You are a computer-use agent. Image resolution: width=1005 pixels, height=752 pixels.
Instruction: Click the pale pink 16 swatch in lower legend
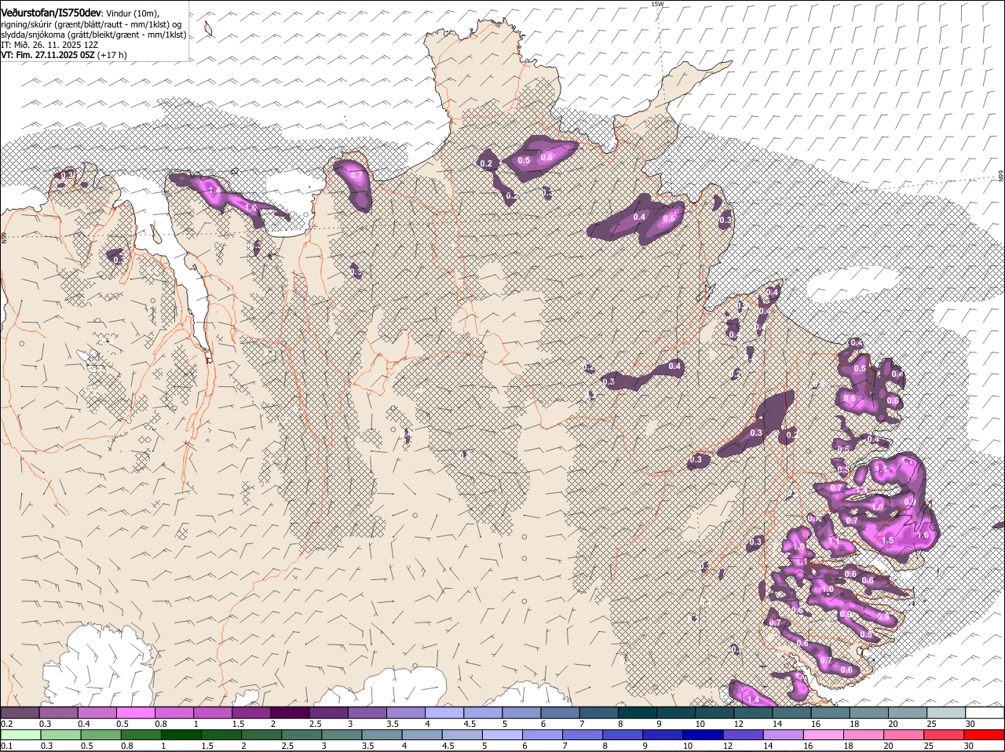click(823, 735)
